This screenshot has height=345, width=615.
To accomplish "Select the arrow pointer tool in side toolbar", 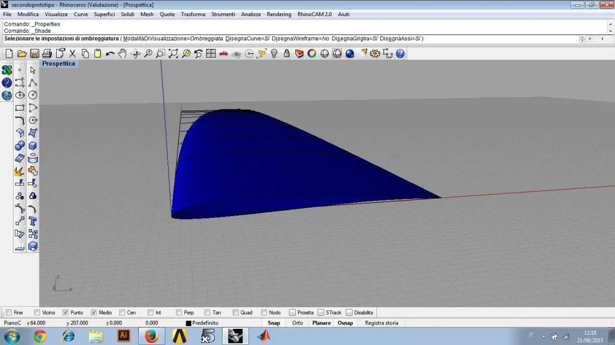I will 33,70.
